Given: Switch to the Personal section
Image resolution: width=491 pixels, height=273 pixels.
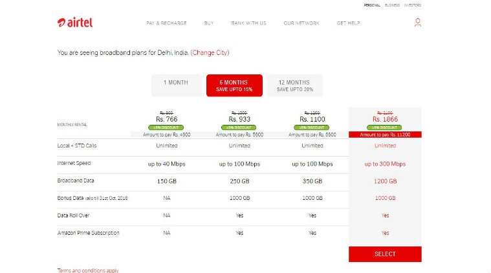Looking at the screenshot, I should pos(372,5).
